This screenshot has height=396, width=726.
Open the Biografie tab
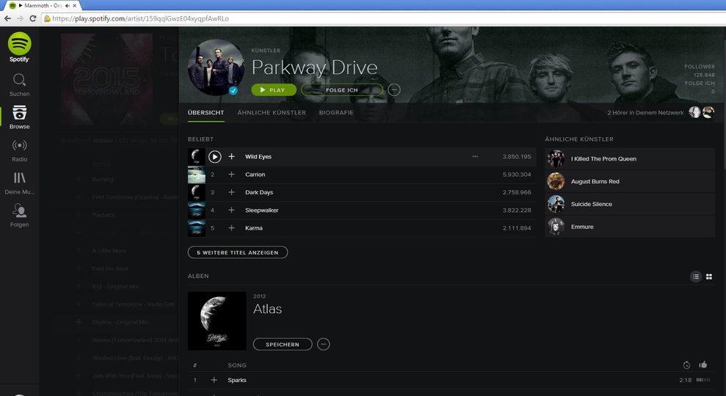336,112
